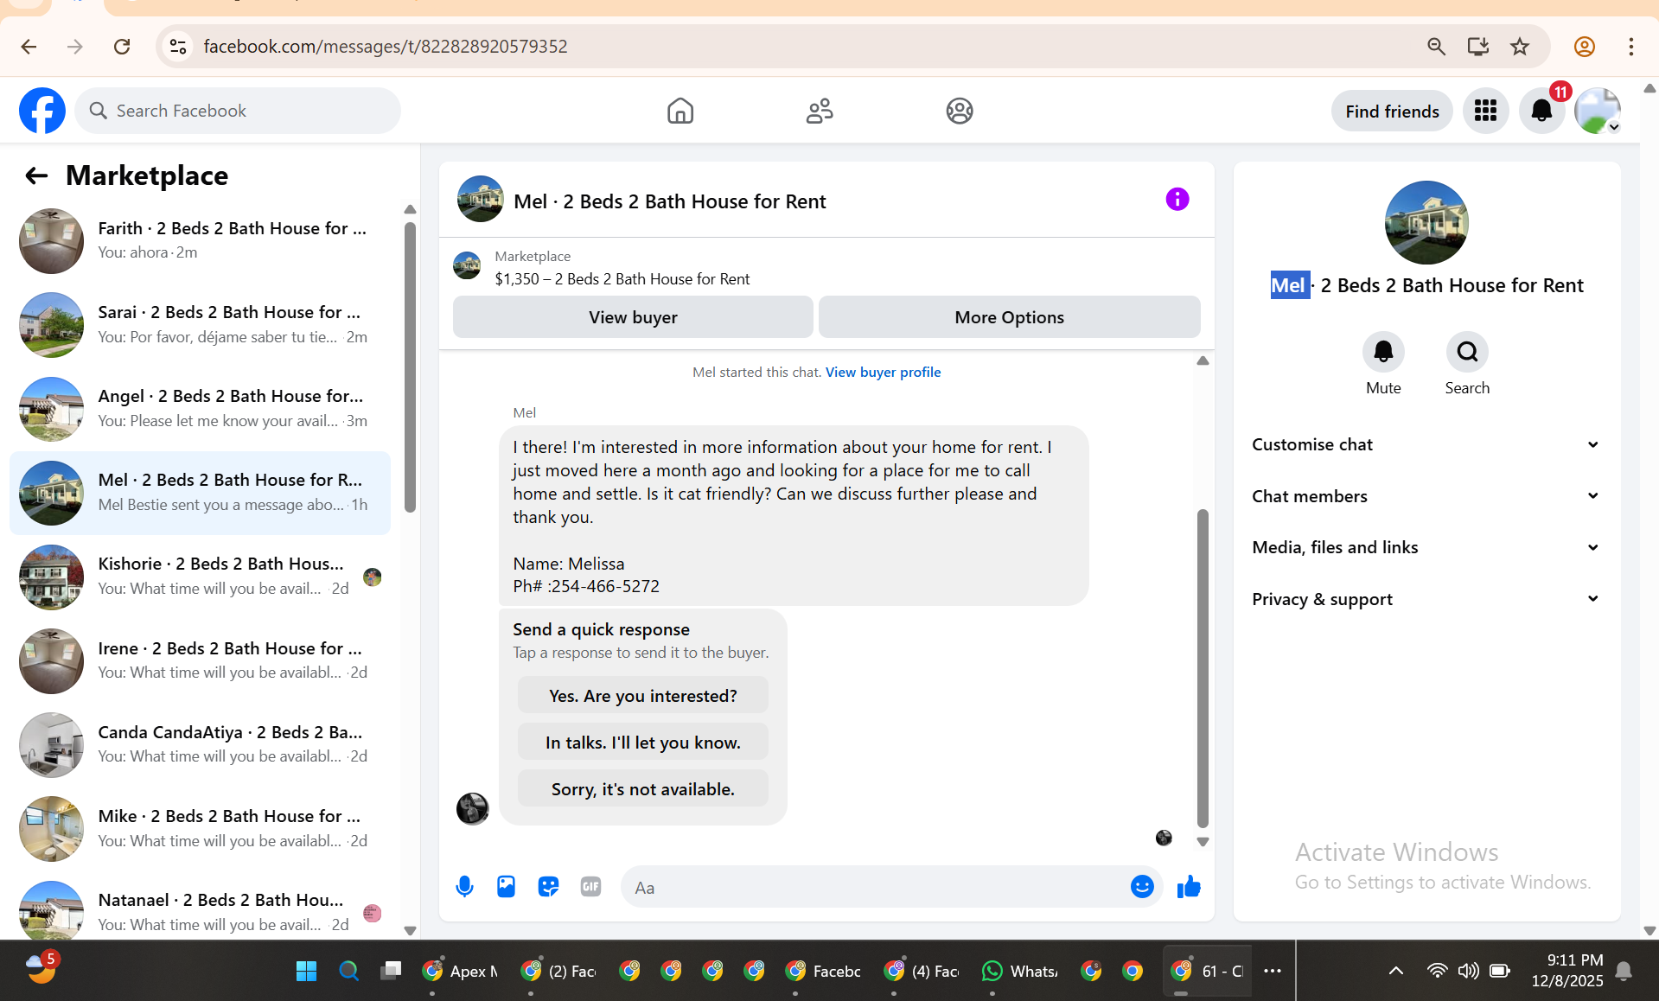
Task: Open the chat with Farith
Action: tap(201, 241)
